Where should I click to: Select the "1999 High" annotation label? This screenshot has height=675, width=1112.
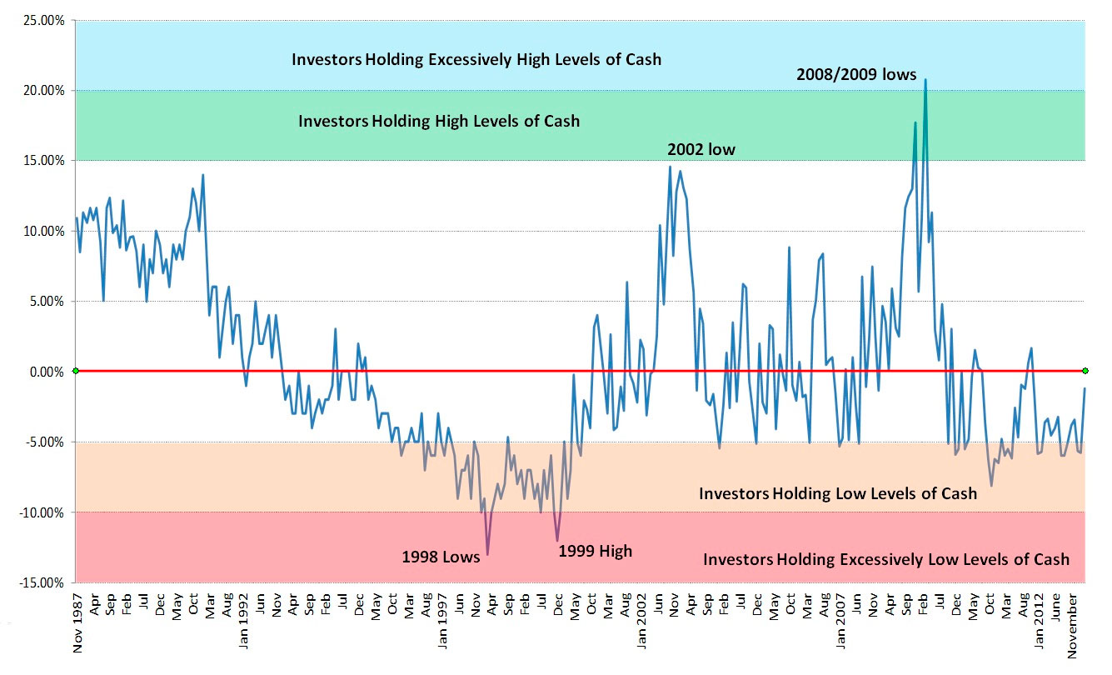(595, 551)
